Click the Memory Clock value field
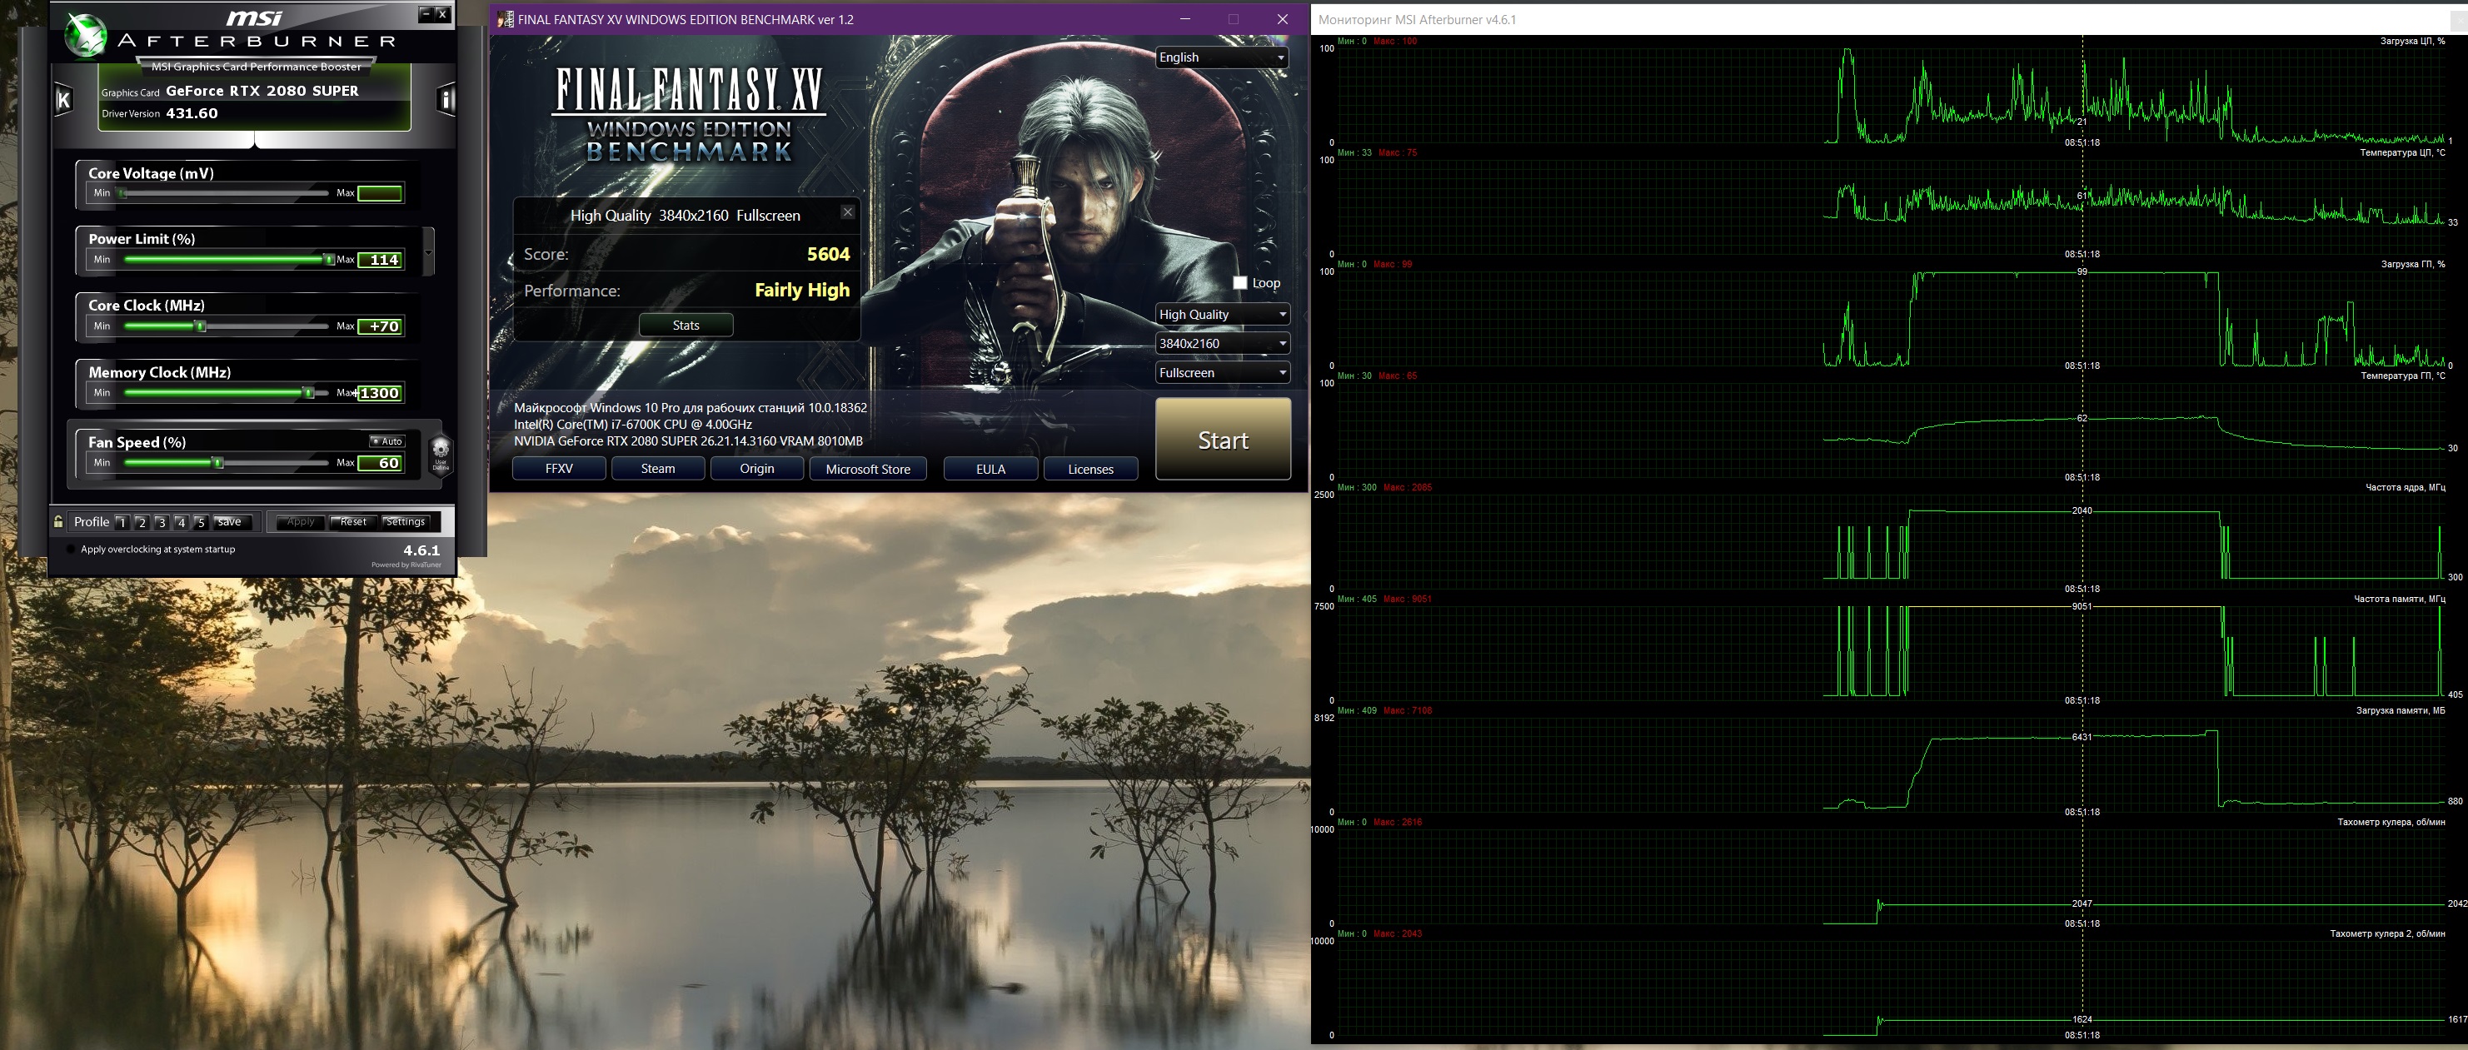 point(379,393)
